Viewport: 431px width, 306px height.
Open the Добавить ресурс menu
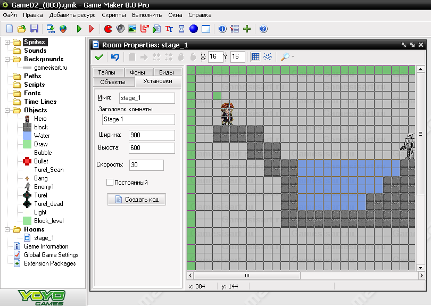[72, 15]
